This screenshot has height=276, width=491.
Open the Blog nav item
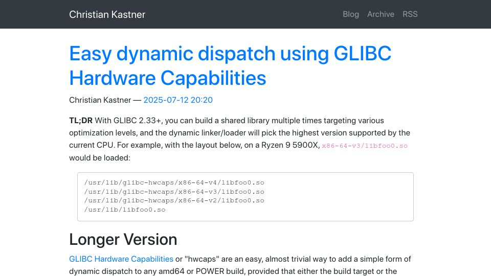[x=351, y=14]
